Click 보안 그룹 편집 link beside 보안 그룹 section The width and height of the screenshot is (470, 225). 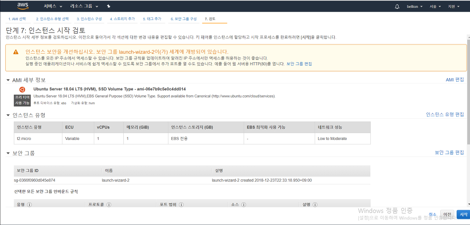(449, 152)
